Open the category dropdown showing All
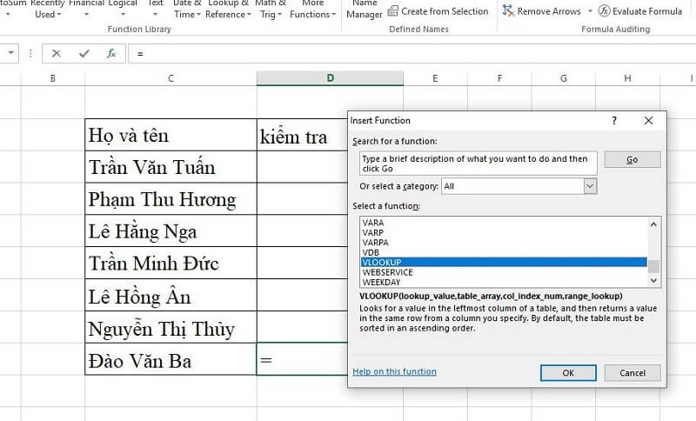696x421 pixels. [589, 186]
